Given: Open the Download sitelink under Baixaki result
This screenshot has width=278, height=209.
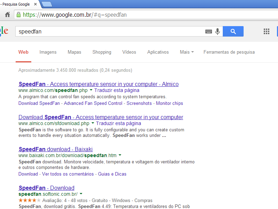Looking at the screenshot, I should 28,174.
